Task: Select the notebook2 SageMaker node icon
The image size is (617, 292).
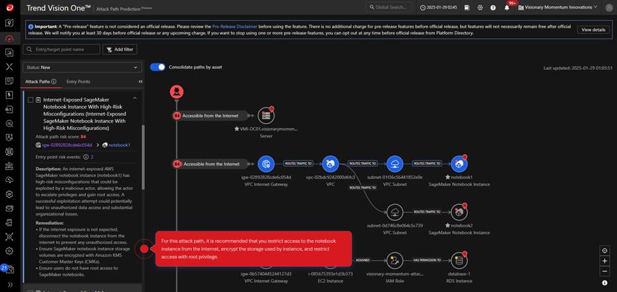Action: click(459, 212)
